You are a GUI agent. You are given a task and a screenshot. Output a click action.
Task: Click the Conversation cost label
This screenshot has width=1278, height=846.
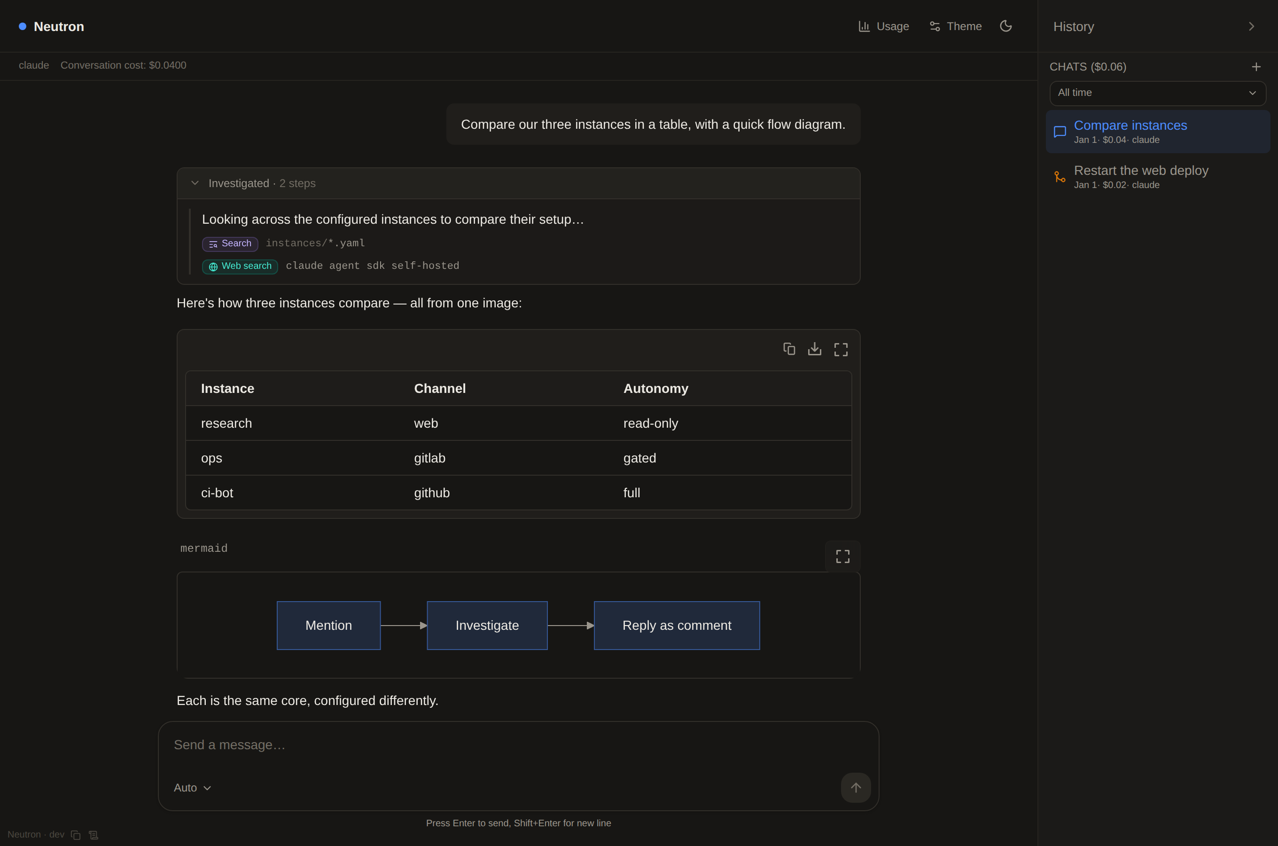124,65
